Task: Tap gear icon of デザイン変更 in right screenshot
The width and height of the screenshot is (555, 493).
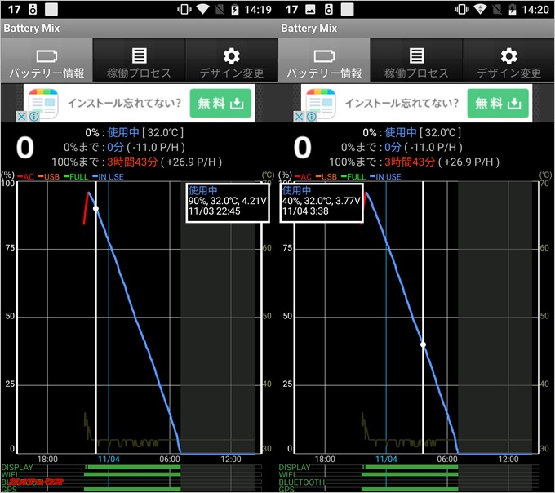Action: pos(508,56)
